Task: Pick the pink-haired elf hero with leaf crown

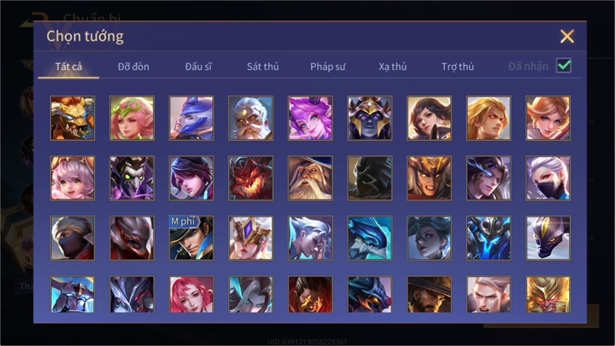Action: click(132, 118)
